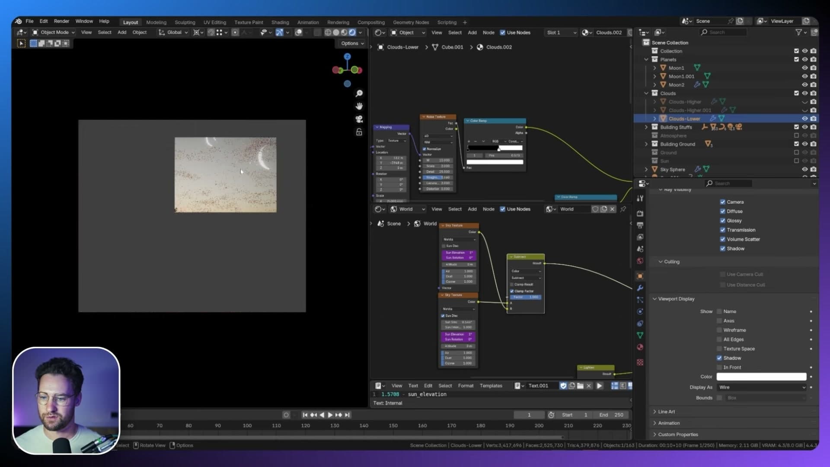Open the Add menu in 3D viewport header
The width and height of the screenshot is (830, 467).
coord(122,32)
